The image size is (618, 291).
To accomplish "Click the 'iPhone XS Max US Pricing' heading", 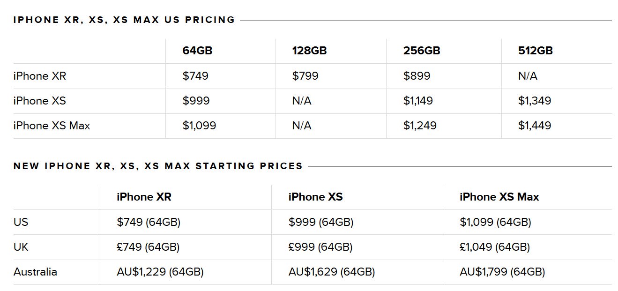I will tap(124, 20).
